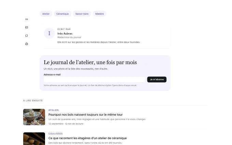Click the excerpt Un outil de quarante ans
The image size is (232, 145).
pos(97,119)
